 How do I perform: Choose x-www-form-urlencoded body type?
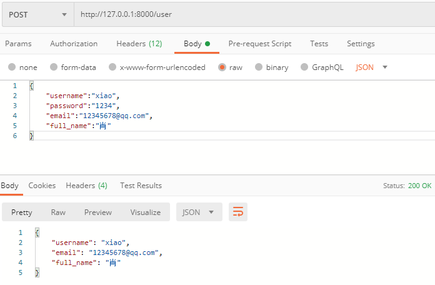(112, 67)
